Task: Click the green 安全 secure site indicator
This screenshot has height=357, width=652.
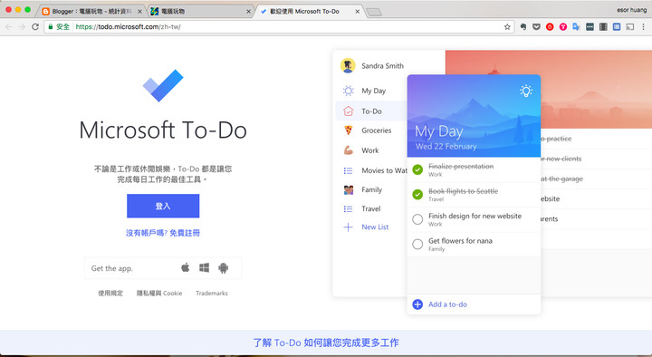Action: point(59,26)
